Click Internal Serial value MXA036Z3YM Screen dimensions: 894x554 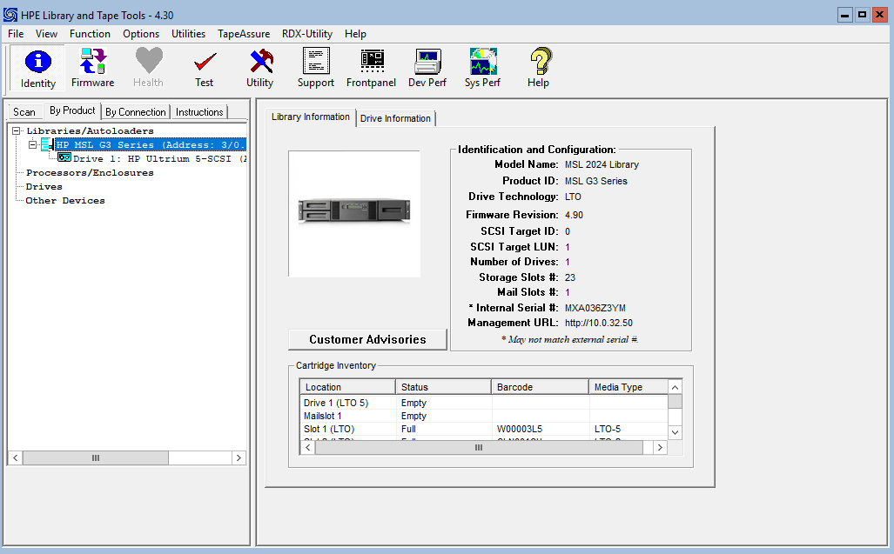(x=595, y=308)
